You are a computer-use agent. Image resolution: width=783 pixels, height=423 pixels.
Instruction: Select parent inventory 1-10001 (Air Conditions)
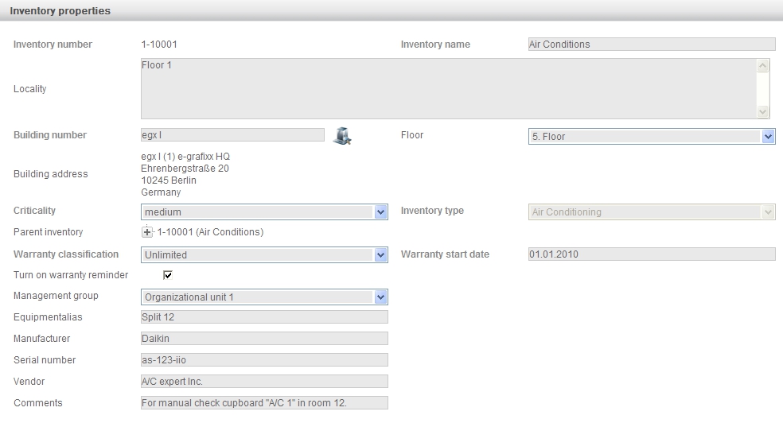[x=210, y=232]
